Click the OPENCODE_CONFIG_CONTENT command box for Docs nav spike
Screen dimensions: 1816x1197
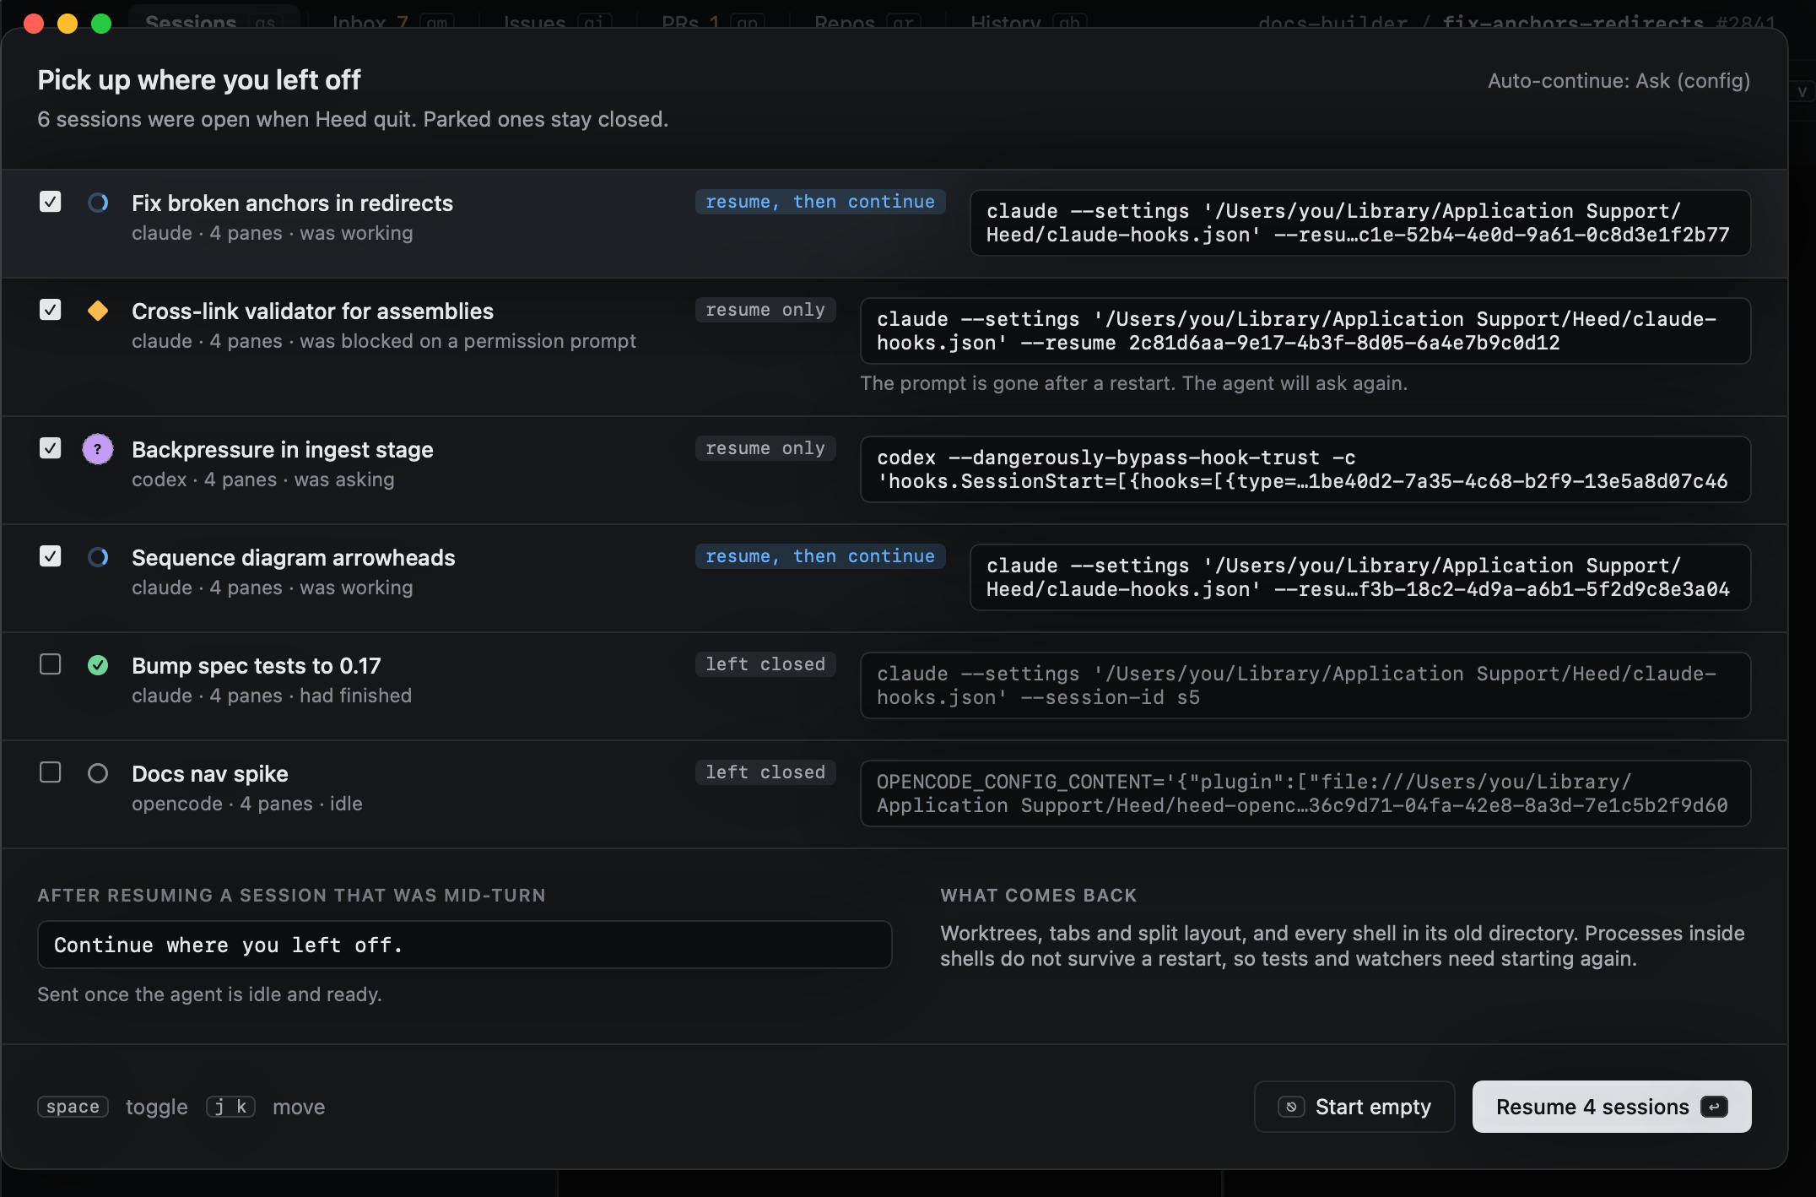(x=1305, y=793)
